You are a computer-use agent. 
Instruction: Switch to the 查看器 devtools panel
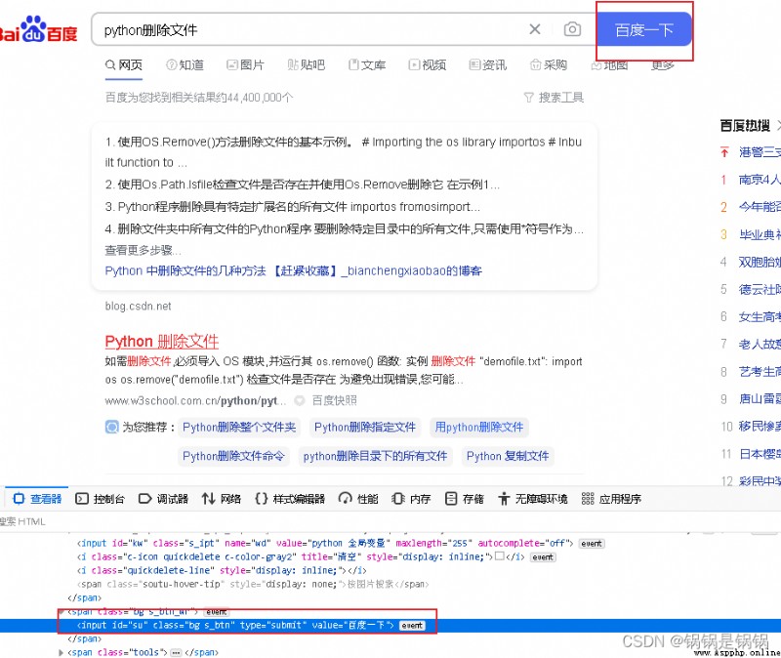point(37,499)
